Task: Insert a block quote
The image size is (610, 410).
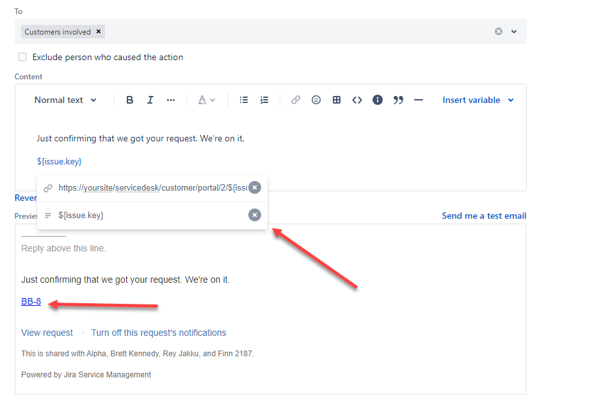Action: click(398, 100)
